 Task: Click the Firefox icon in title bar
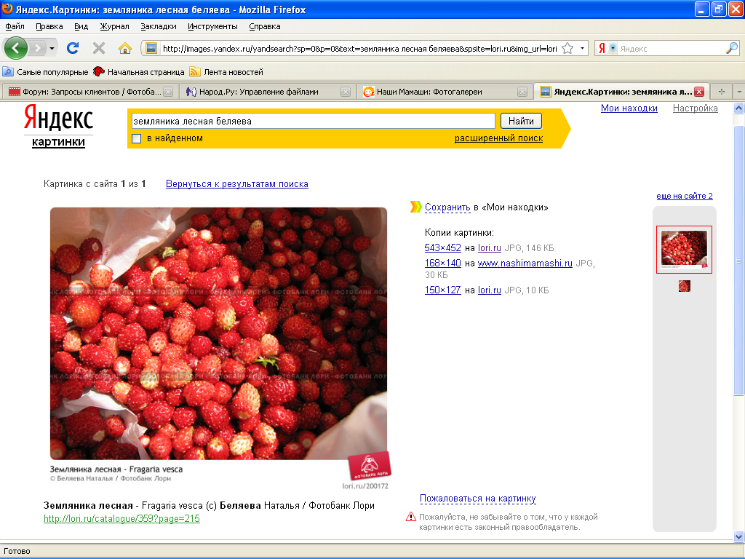pos(7,9)
